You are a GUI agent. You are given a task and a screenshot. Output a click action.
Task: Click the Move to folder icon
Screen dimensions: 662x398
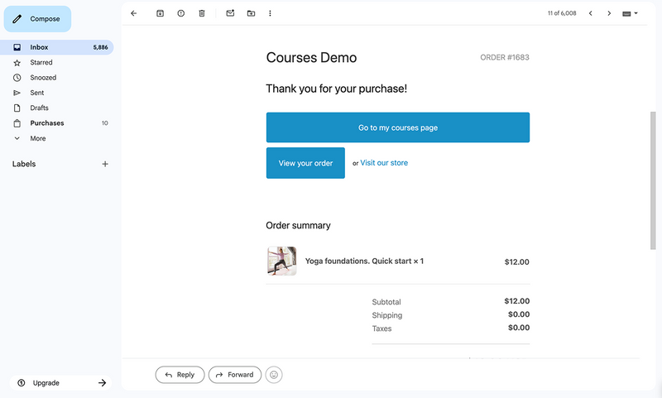[251, 13]
